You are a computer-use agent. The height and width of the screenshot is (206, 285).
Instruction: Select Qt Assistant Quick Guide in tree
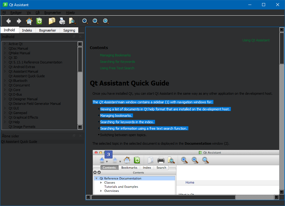coord(27,76)
